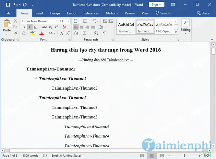Click the Share button
The width and height of the screenshot is (216, 159).
click(x=203, y=13)
